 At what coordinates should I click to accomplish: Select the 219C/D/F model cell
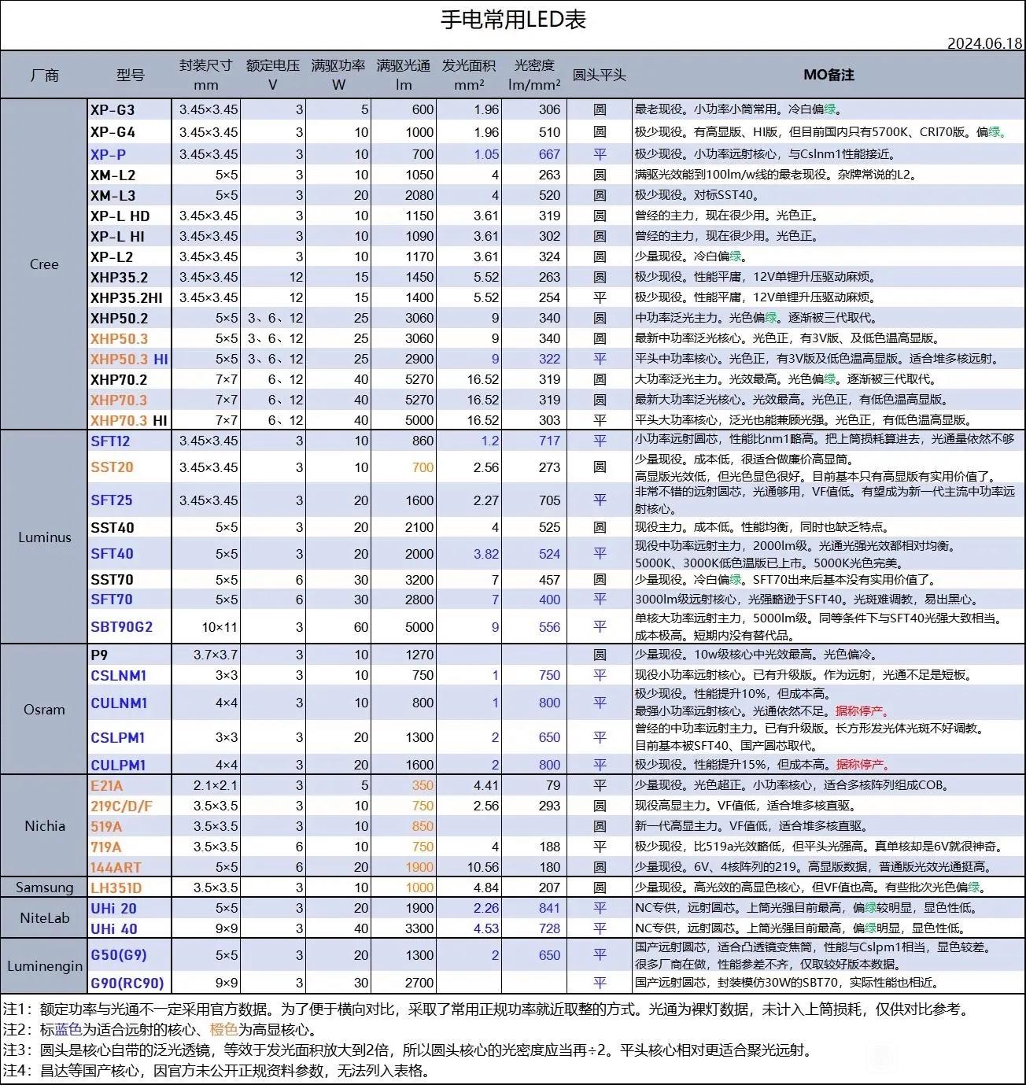click(130, 806)
